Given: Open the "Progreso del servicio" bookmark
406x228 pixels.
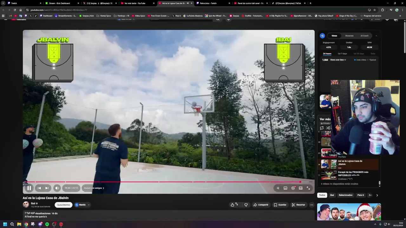Looking at the screenshot, I should [371, 16].
